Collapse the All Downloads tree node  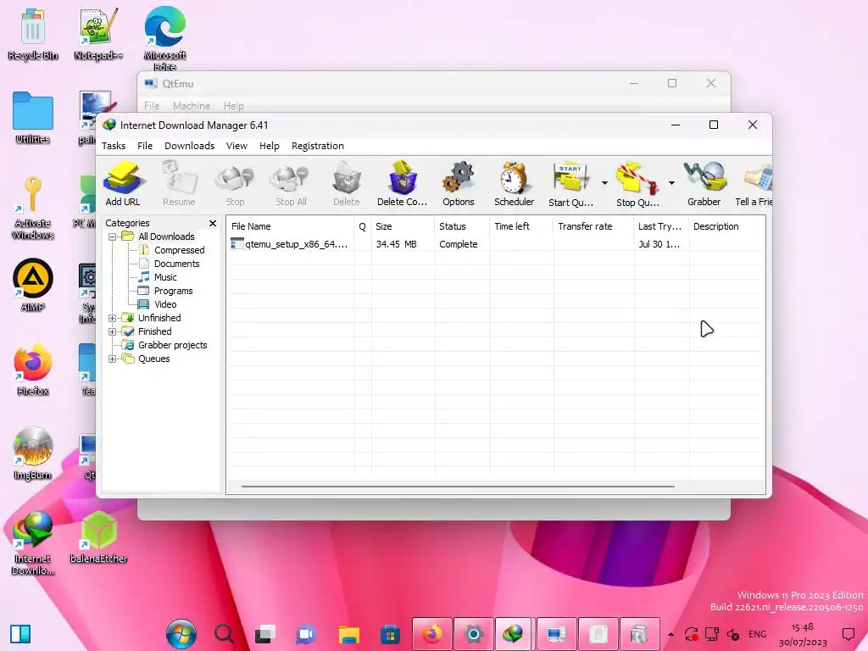(113, 237)
